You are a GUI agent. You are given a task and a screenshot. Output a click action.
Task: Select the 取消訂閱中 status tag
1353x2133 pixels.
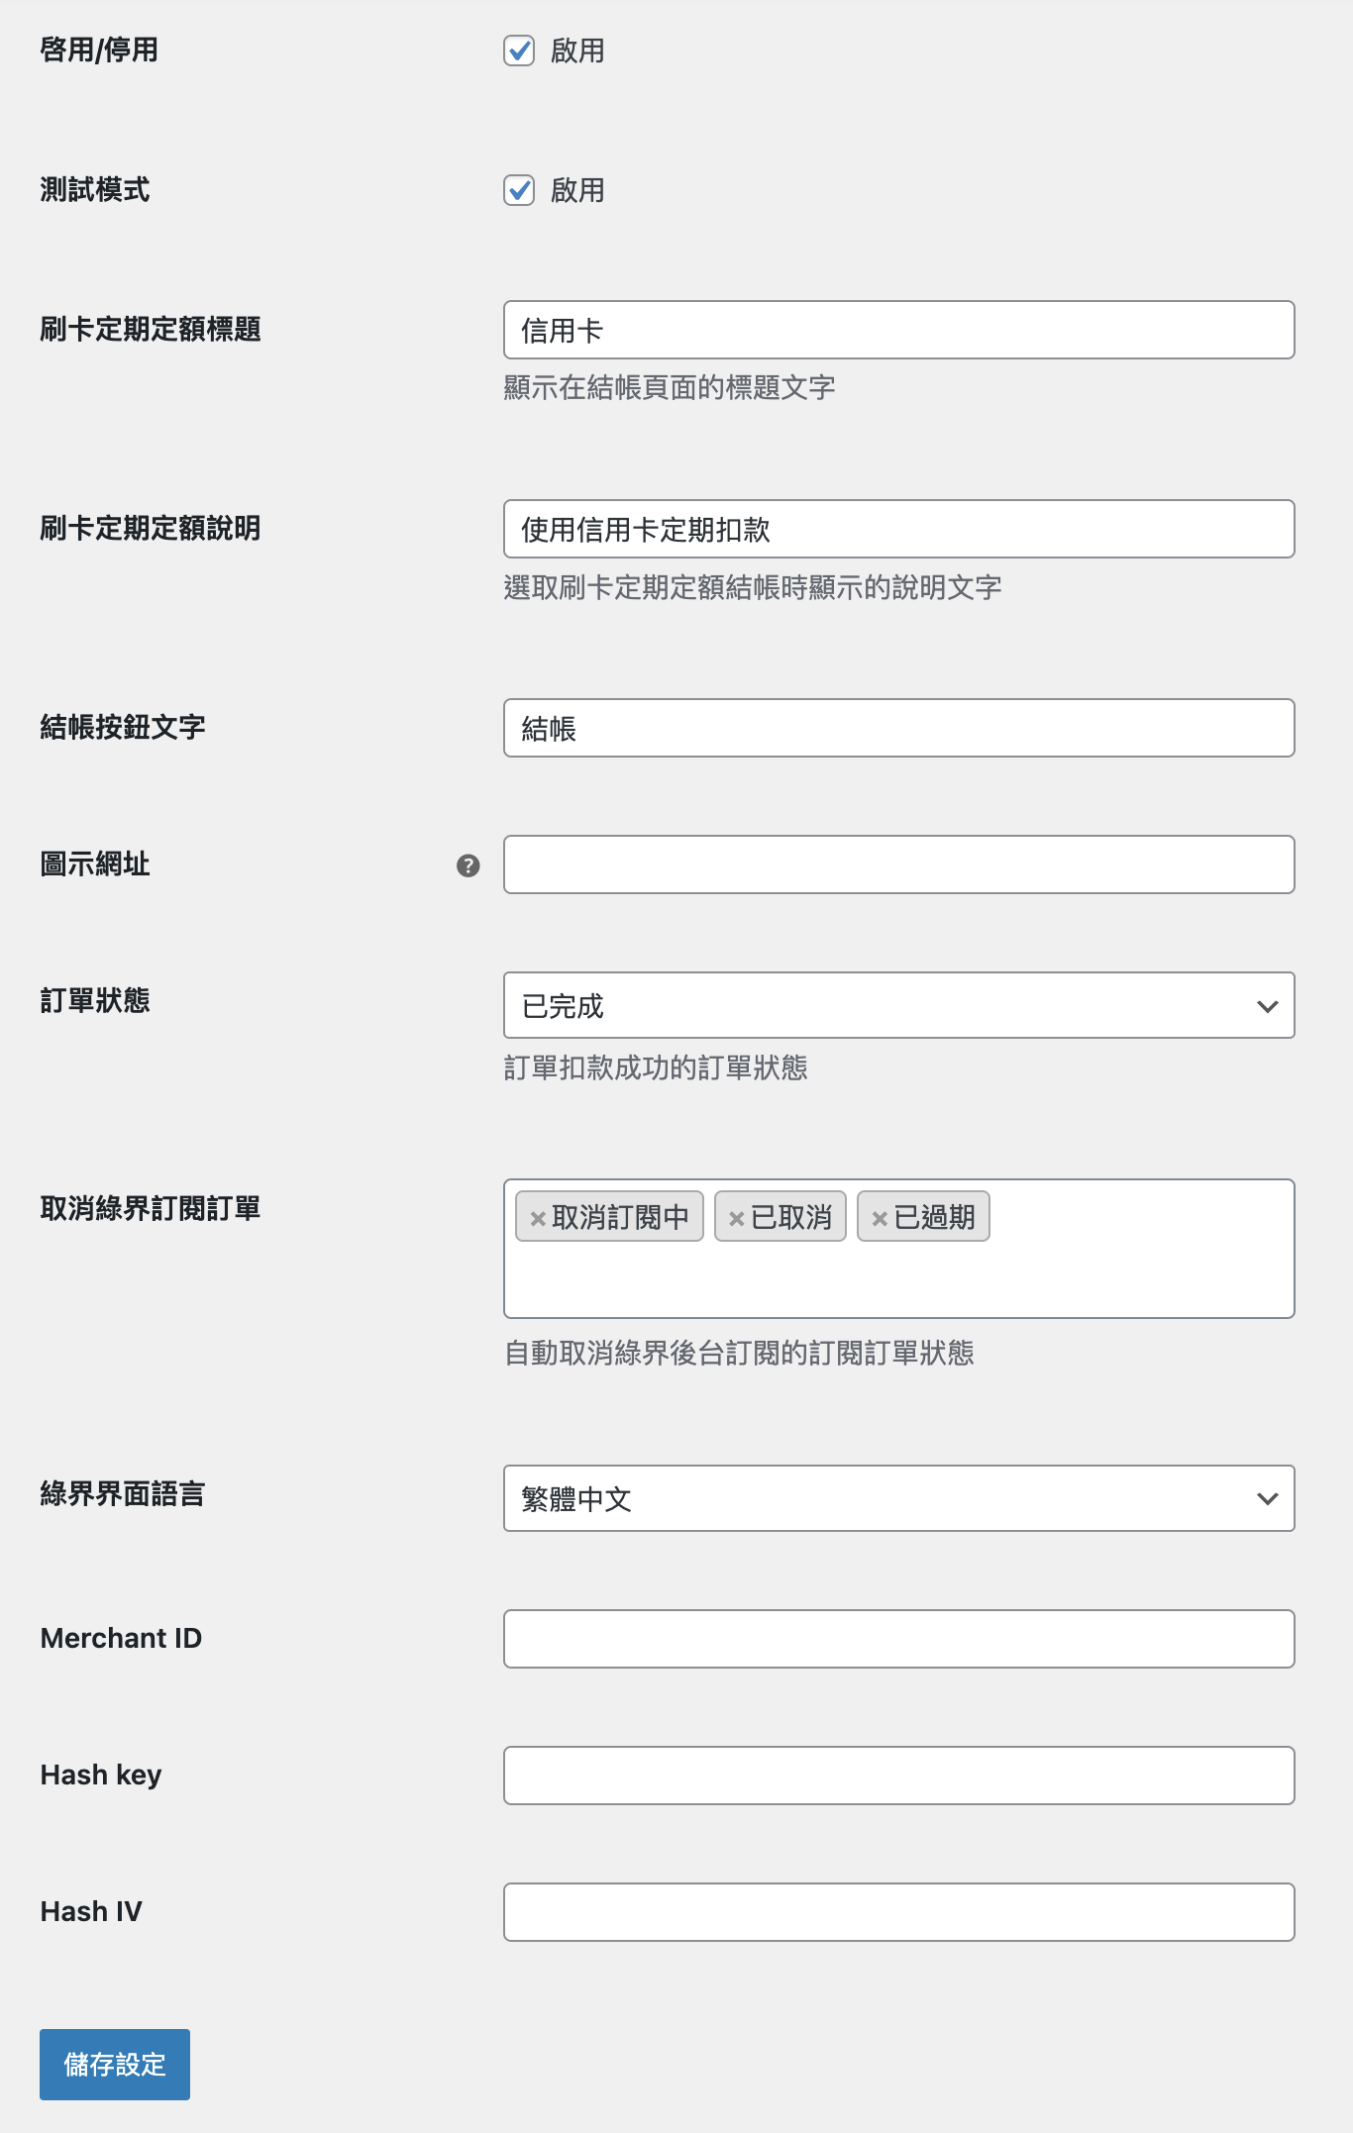pos(619,1216)
